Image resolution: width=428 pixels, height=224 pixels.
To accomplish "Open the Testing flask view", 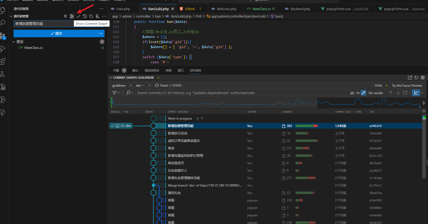I will coord(3,74).
